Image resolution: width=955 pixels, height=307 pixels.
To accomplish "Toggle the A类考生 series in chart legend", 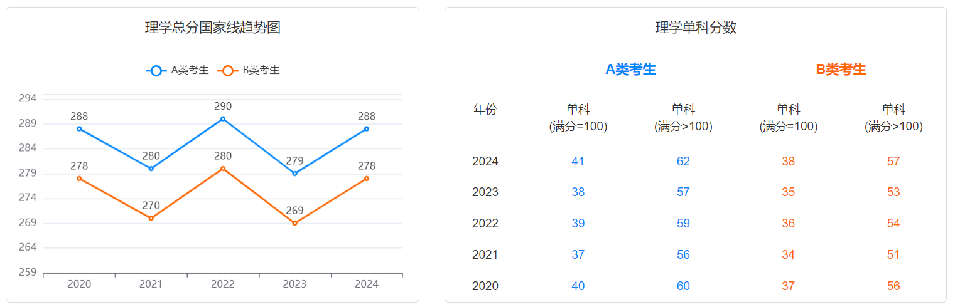I will (178, 70).
